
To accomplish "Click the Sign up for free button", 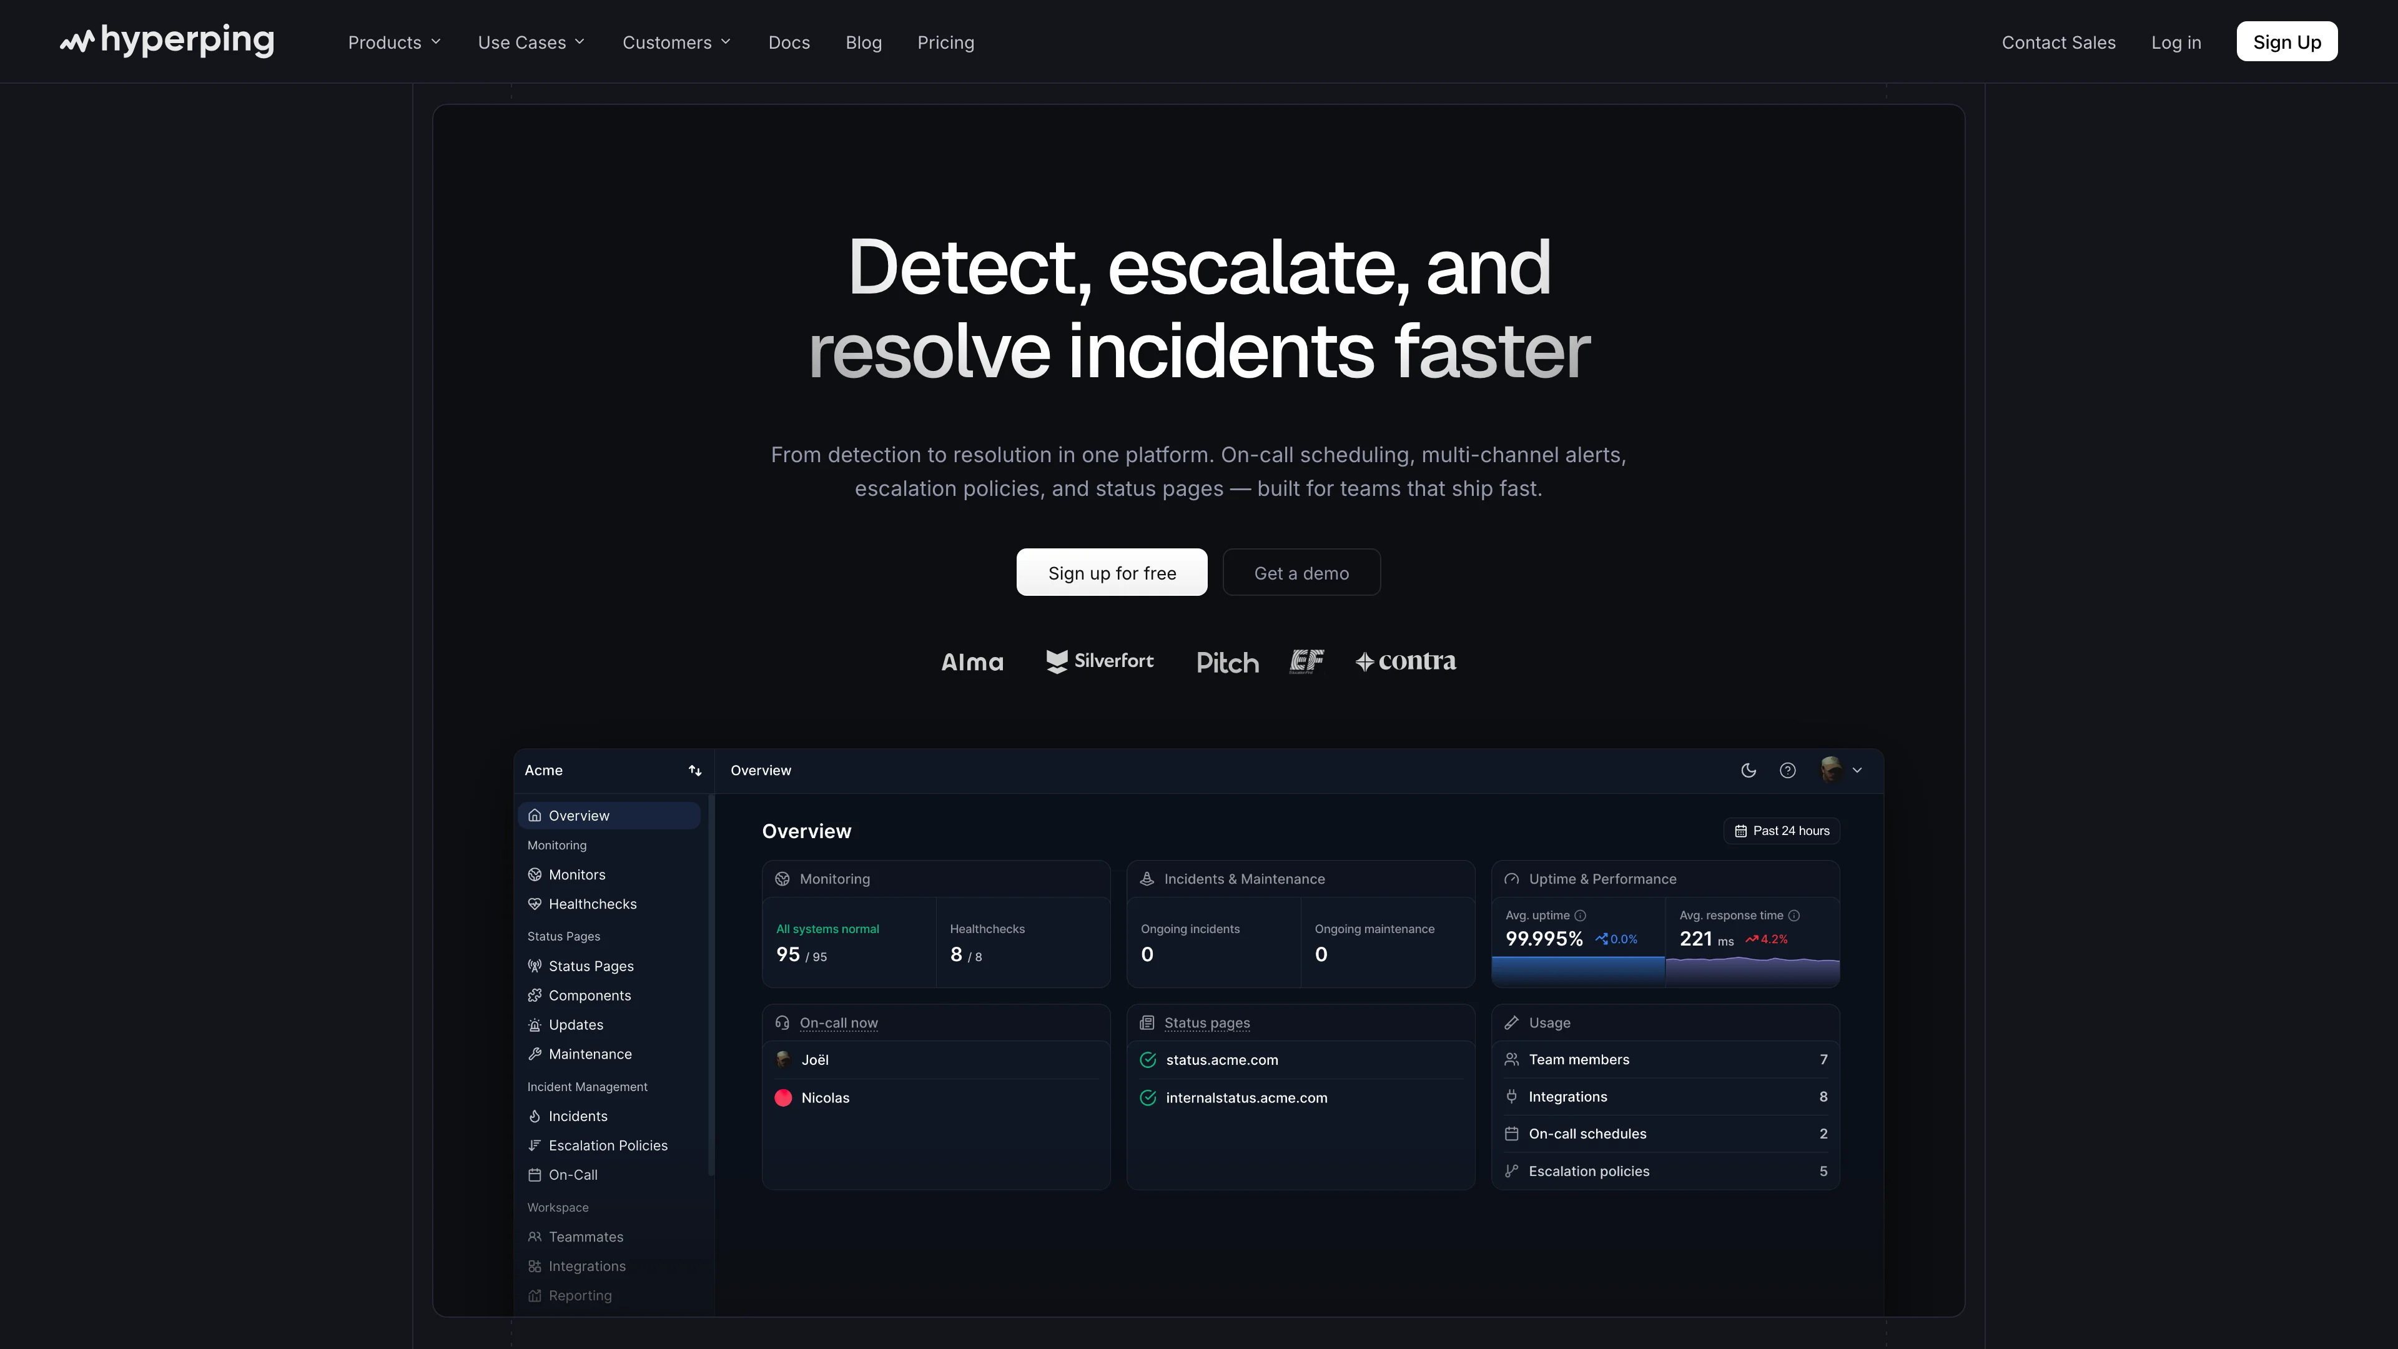I will (x=1112, y=571).
